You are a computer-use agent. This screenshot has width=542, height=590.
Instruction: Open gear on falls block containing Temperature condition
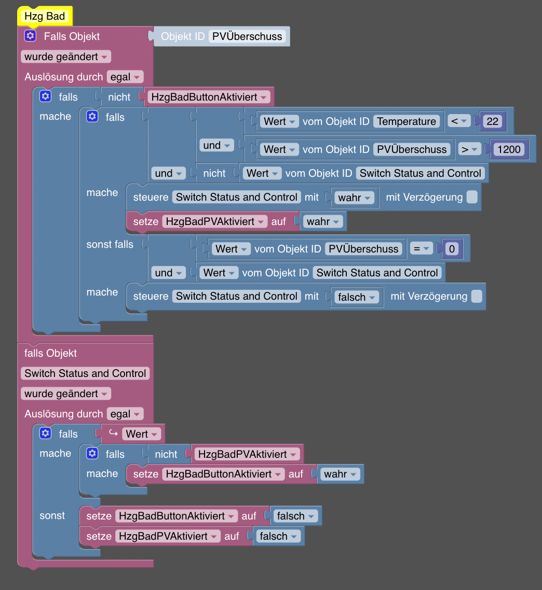click(x=92, y=116)
